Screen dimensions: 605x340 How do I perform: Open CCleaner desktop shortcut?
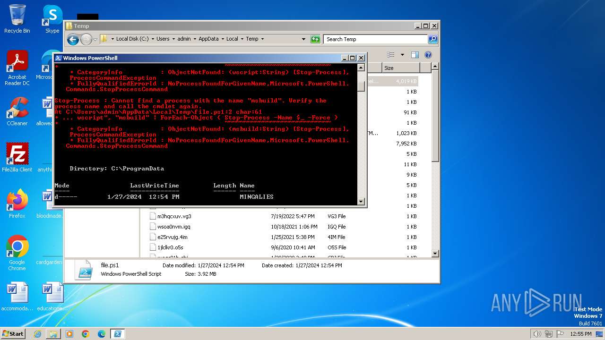click(17, 112)
